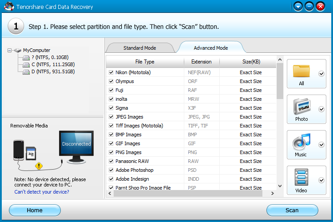The image size is (333, 222).
Task: Click Exact Size in the Sigma row
Action: 250,108
